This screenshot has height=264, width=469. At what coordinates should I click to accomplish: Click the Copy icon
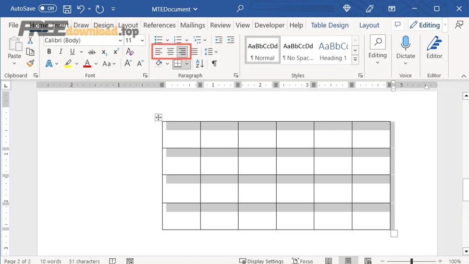(x=30, y=52)
